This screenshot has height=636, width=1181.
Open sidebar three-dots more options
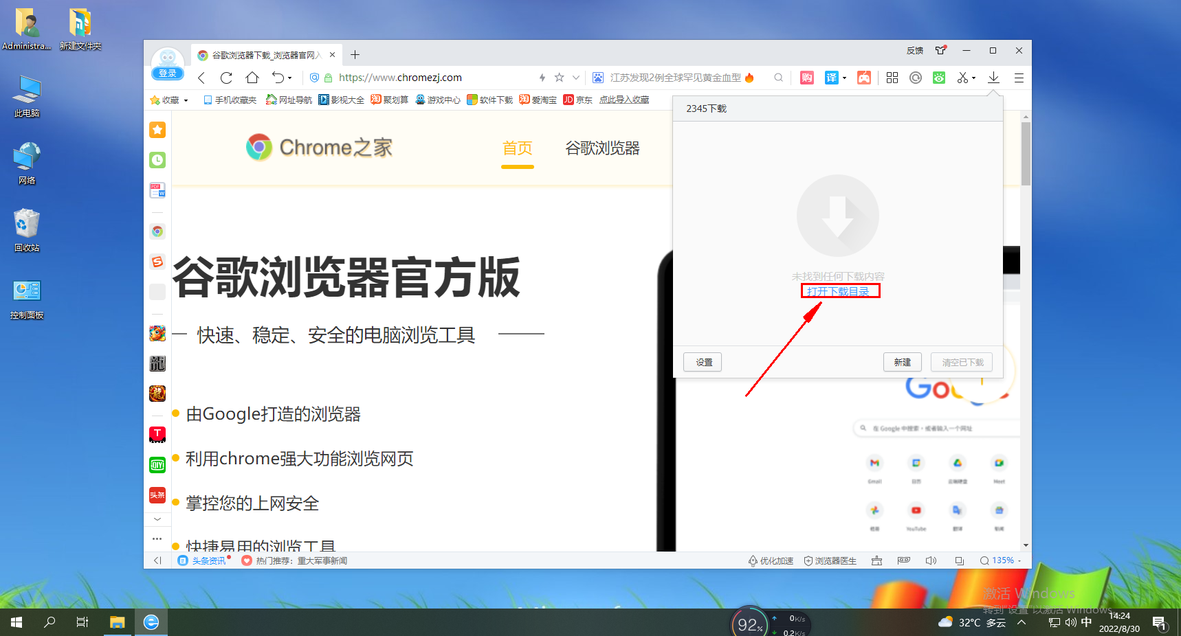(x=157, y=538)
